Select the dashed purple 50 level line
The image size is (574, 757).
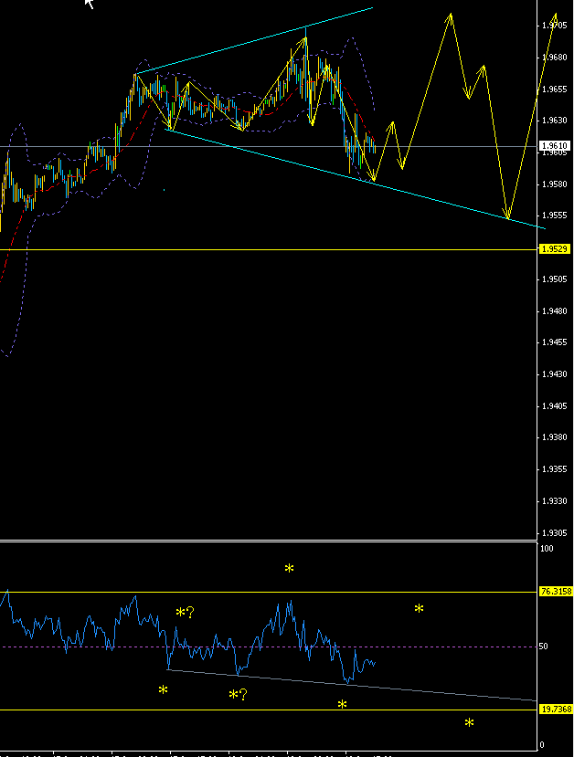click(269, 647)
